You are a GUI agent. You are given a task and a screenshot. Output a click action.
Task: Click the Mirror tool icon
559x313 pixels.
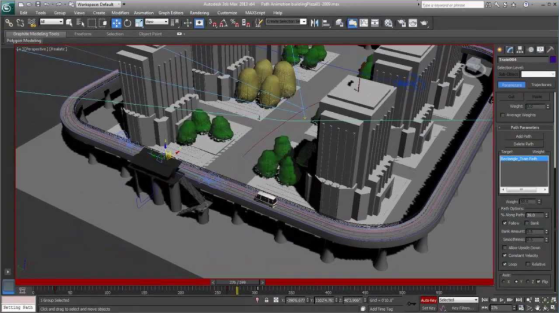314,23
